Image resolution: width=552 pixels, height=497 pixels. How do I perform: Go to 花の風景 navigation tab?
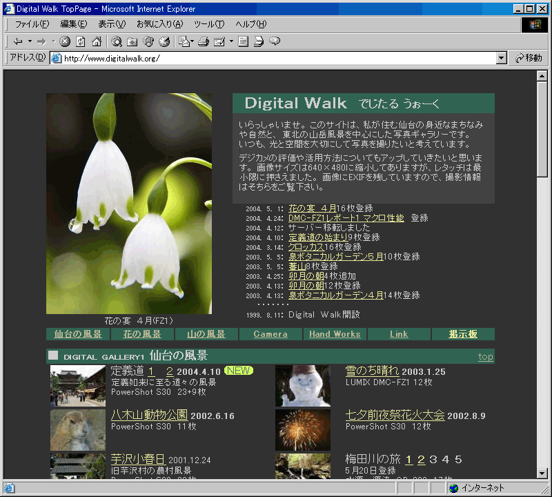(142, 334)
